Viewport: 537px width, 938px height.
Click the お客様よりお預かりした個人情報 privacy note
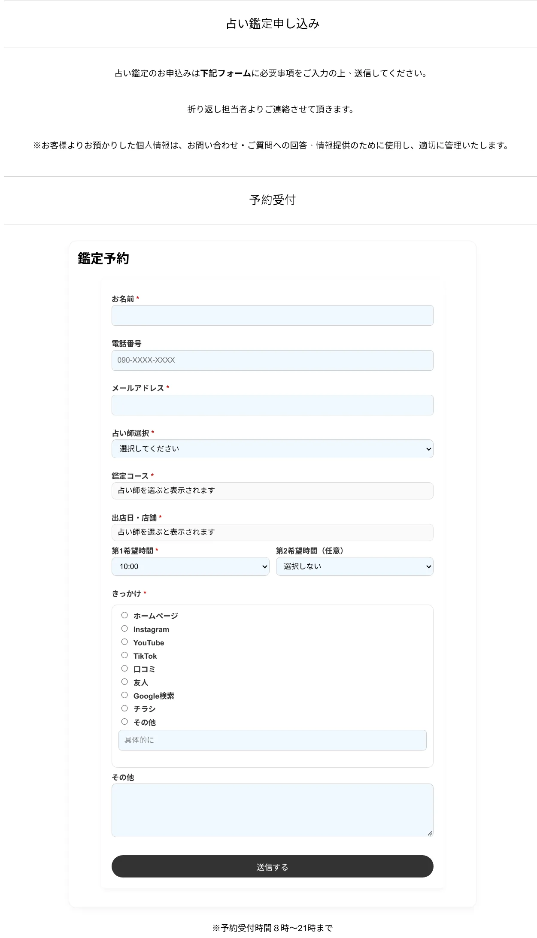(271, 145)
